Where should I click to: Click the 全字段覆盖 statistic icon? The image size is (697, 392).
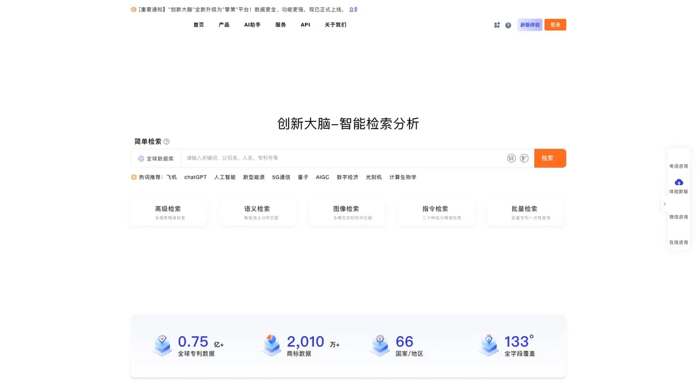(489, 346)
